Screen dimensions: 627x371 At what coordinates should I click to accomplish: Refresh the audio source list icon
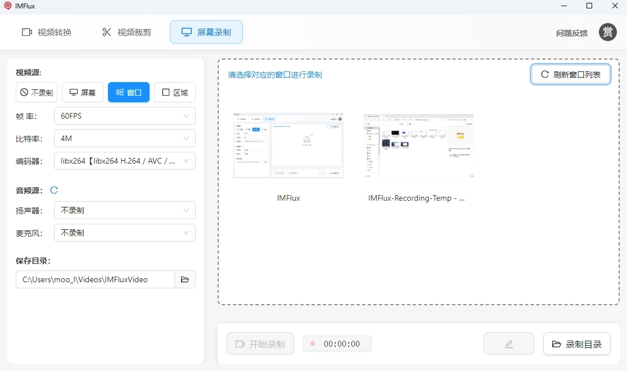point(54,190)
